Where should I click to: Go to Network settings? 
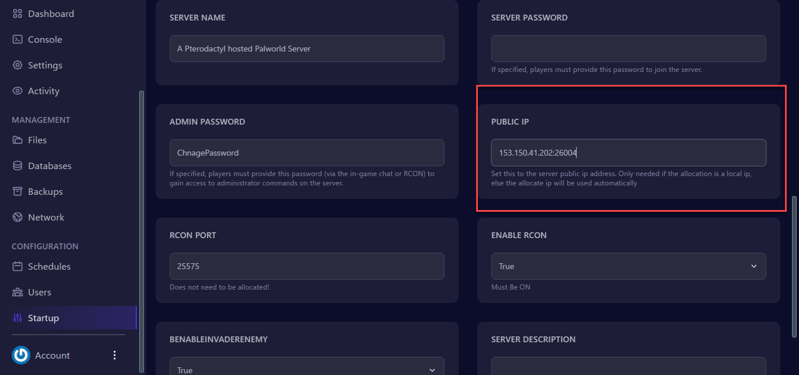(x=46, y=217)
